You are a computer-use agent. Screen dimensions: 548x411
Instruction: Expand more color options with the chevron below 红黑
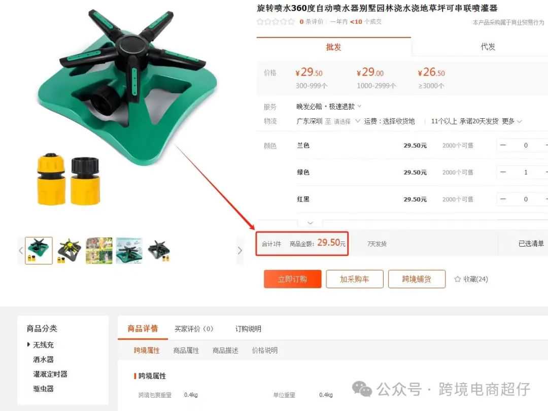click(x=310, y=223)
